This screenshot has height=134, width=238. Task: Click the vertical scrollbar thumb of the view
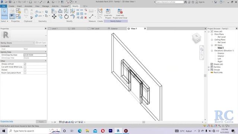[x=205, y=76]
